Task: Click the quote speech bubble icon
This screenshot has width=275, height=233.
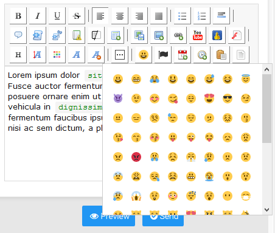Action: click(x=18, y=35)
